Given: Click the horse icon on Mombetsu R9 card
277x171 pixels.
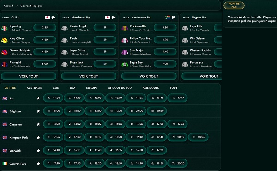Looking at the screenshot, I should [114, 17].
